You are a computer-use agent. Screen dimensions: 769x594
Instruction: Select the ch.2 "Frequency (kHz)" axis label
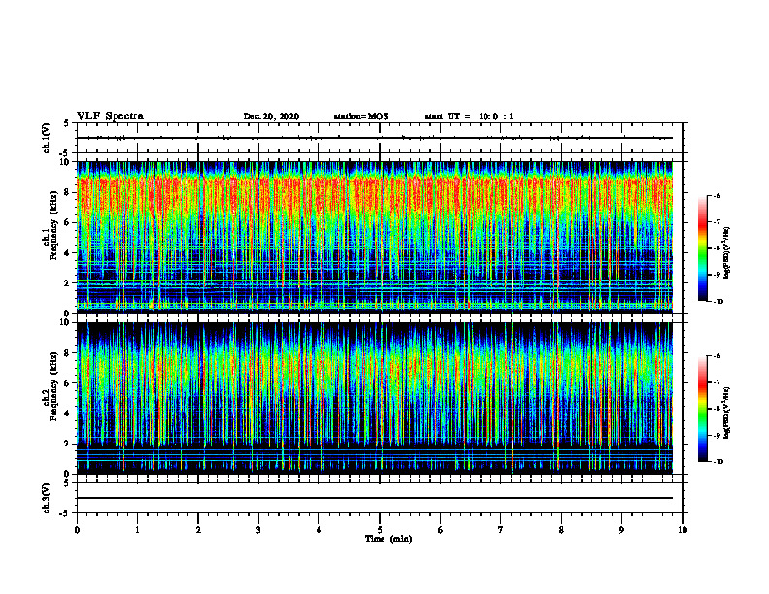53,386
